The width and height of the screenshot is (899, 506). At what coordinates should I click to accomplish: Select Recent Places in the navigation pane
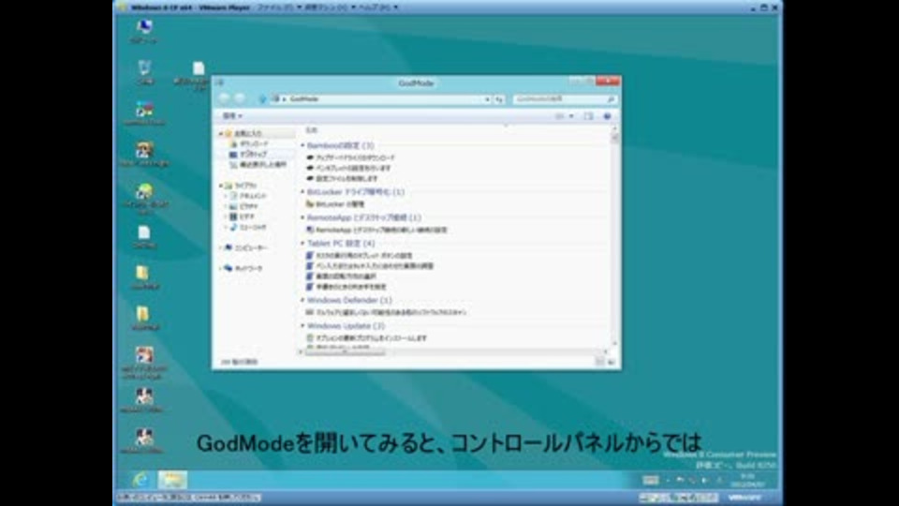pyautogui.click(x=258, y=165)
